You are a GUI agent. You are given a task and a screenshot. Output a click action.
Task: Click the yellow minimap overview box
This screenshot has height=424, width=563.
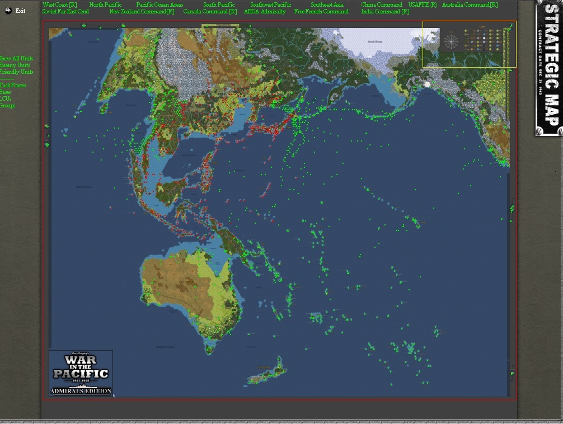pos(469,45)
